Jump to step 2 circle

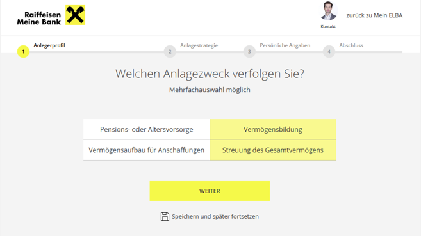[x=170, y=51]
